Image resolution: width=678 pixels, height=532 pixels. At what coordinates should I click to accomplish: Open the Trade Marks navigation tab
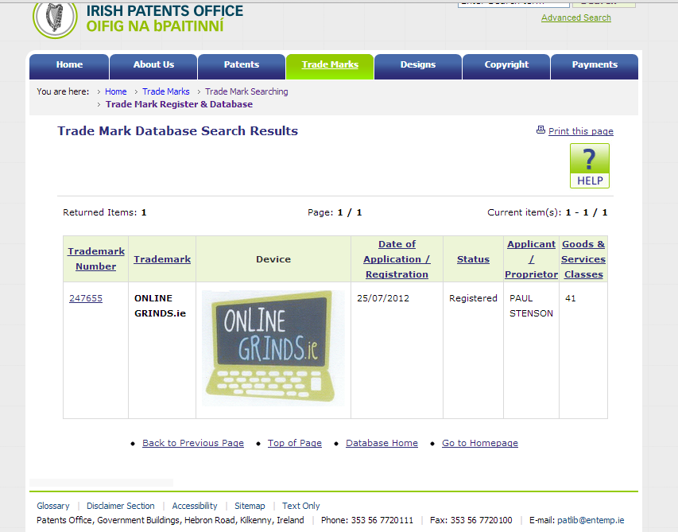[330, 65]
